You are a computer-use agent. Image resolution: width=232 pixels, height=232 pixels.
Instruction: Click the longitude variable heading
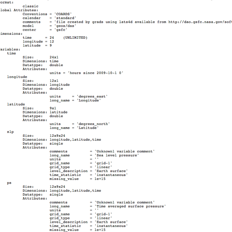17,77
